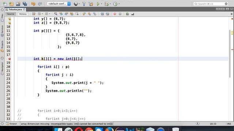Click the split editor icon at right
This screenshot has height=131, width=234.
pyautogui.click(x=231, y=14)
